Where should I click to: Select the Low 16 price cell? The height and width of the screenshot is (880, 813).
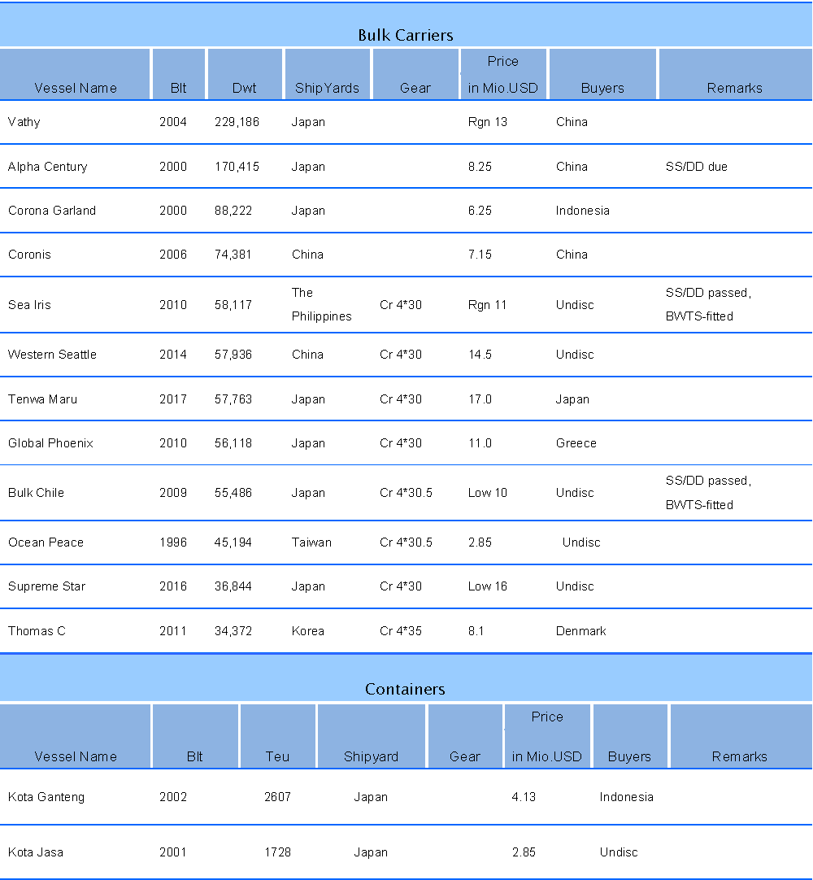click(x=488, y=586)
